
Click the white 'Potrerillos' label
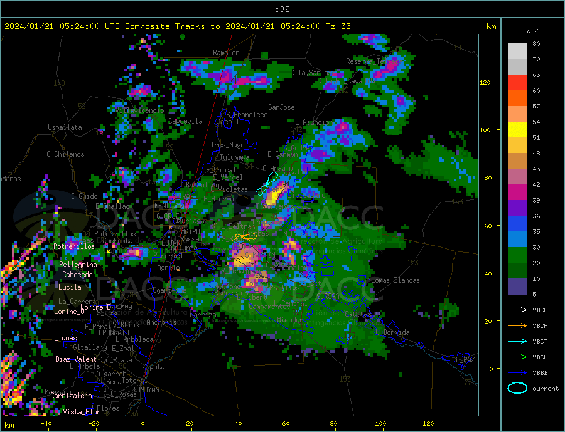74,246
